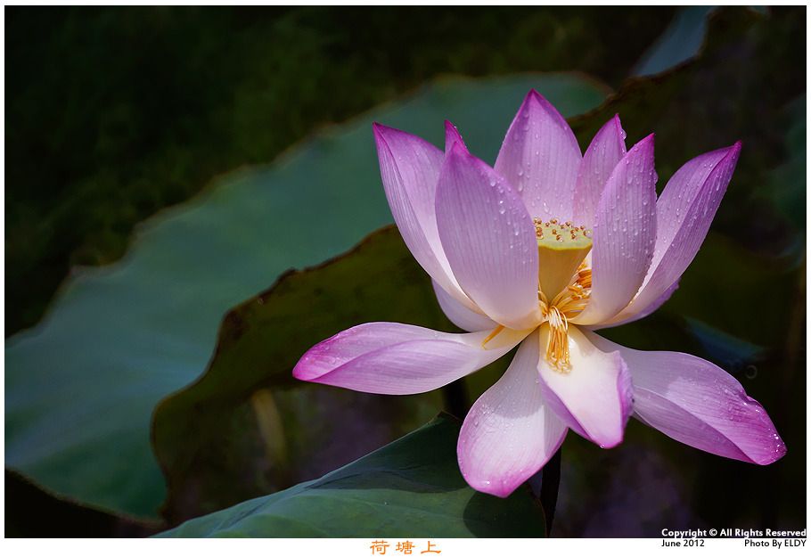Click the orange caption 荷塘上
The image size is (811, 557).
click(405, 548)
